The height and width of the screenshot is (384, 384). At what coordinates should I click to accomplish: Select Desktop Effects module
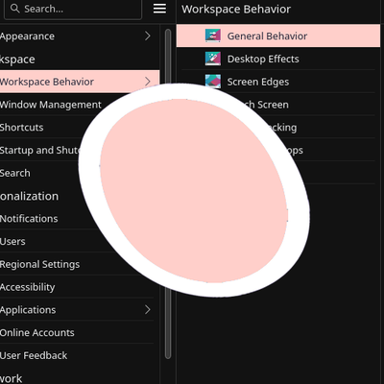pos(278,59)
